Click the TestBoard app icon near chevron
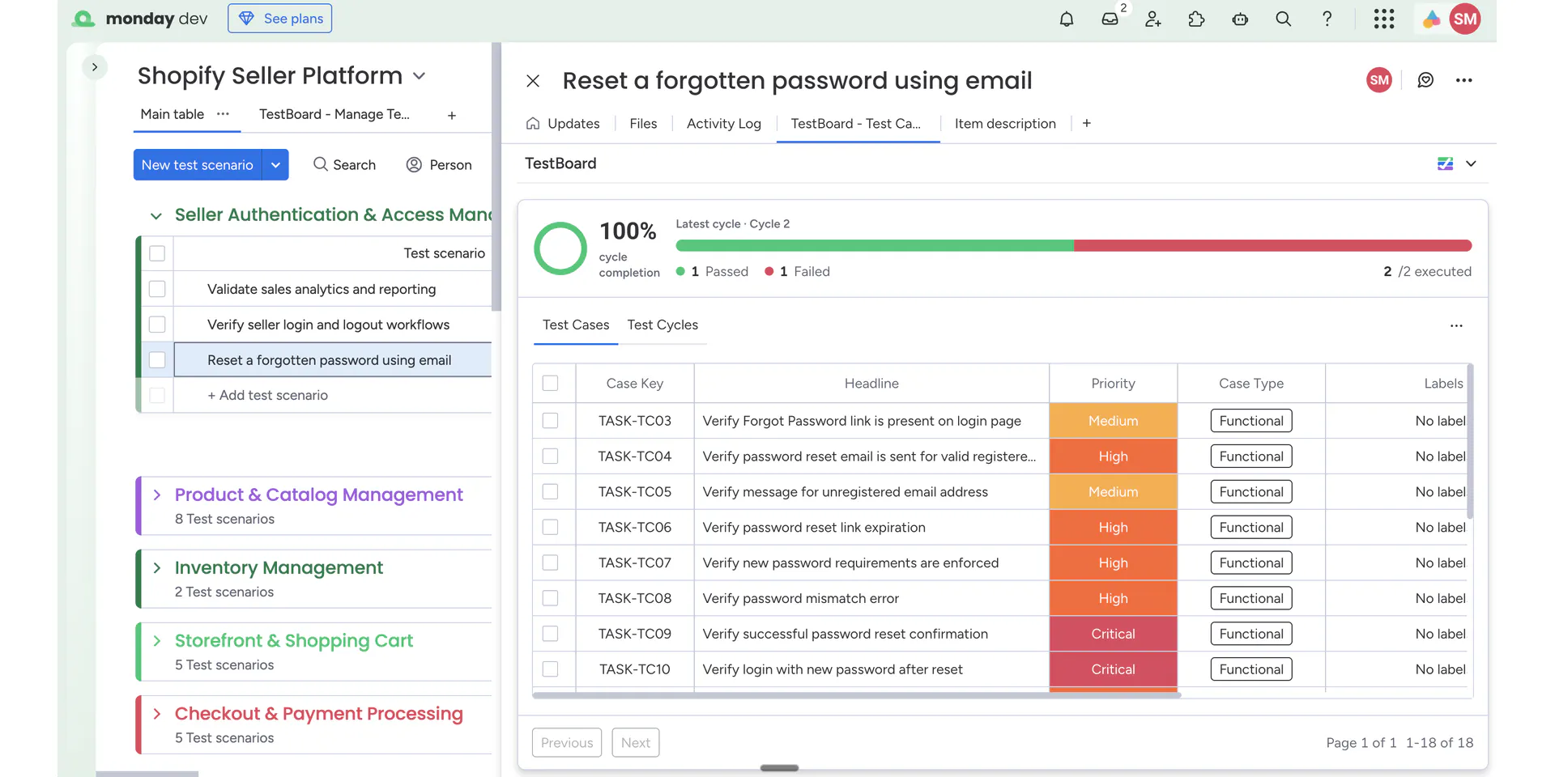Viewport: 1555px width, 777px height. 1445,163
